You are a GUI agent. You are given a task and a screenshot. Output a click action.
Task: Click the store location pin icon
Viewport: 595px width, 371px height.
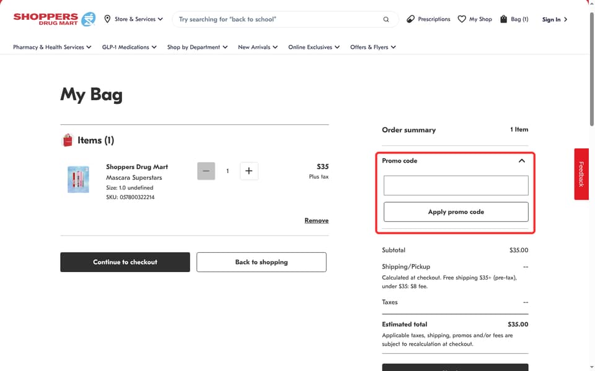pos(107,19)
